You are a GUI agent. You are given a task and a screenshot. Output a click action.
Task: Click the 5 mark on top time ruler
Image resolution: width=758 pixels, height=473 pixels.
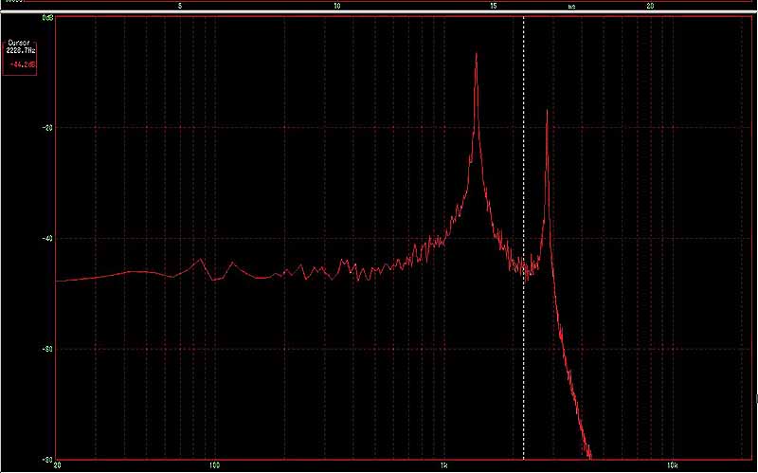181,6
